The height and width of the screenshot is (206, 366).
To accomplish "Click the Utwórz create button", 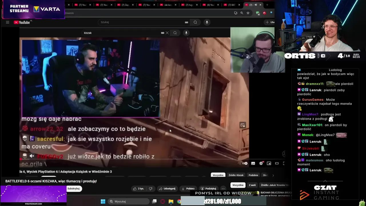I will [x=270, y=22].
